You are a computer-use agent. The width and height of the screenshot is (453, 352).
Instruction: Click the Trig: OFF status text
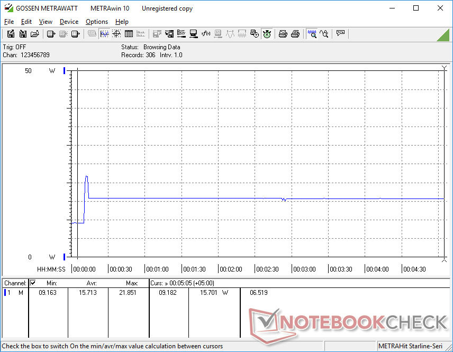coord(14,47)
